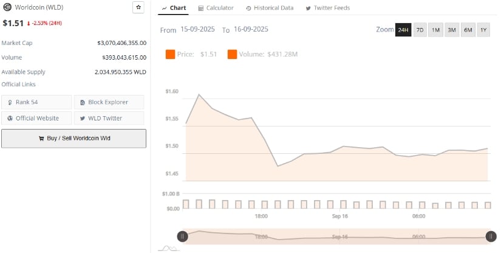Open the WLD Twitter link

click(x=109, y=119)
